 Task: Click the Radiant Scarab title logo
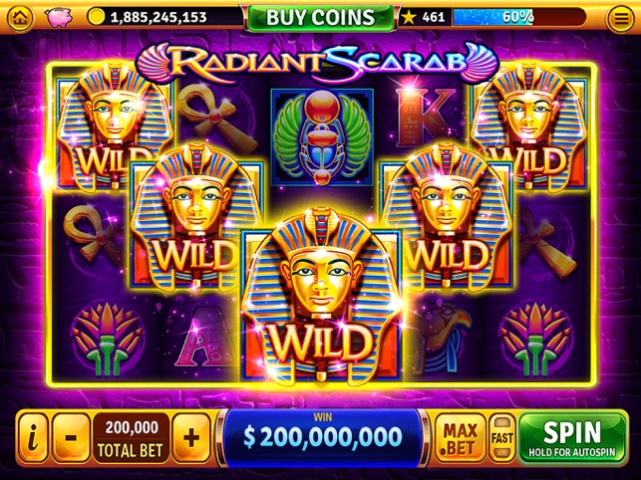(318, 62)
